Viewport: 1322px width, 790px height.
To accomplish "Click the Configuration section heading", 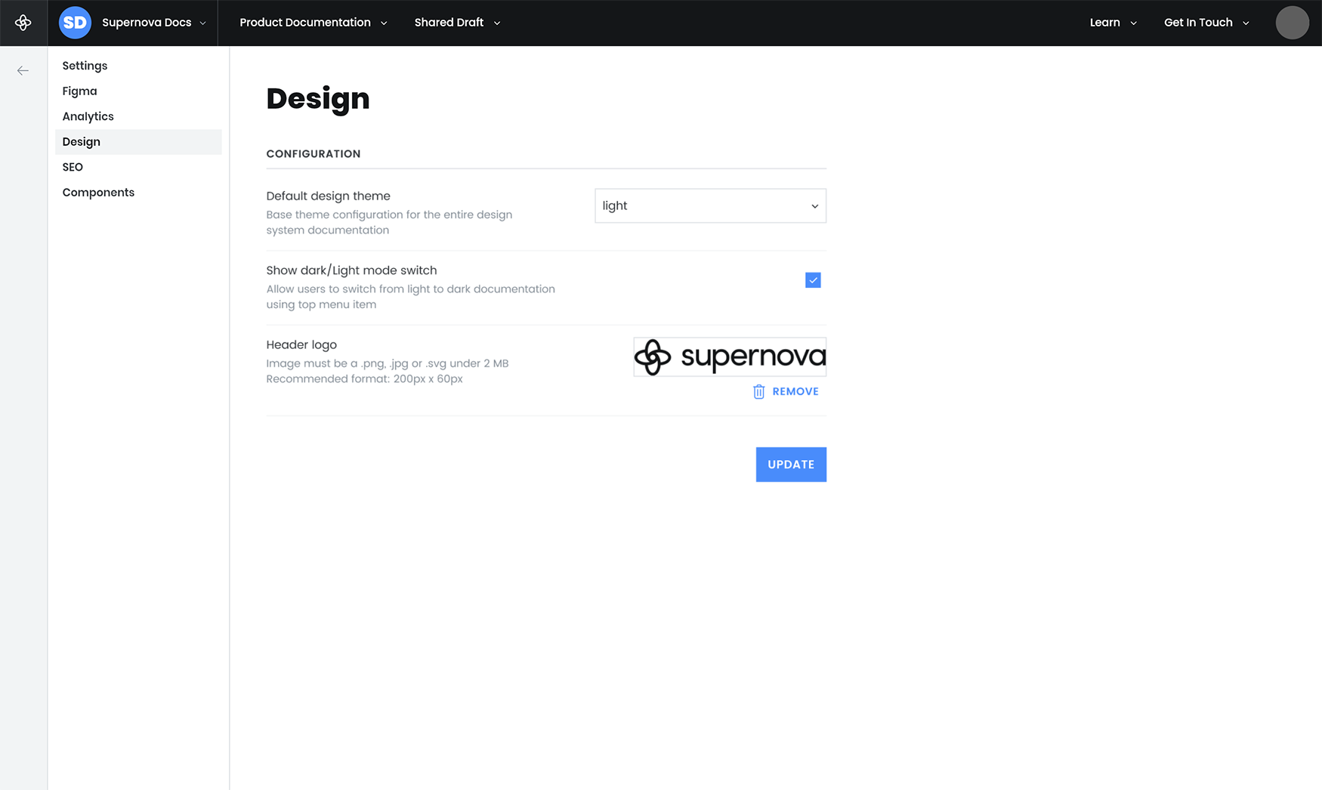I will [314, 153].
